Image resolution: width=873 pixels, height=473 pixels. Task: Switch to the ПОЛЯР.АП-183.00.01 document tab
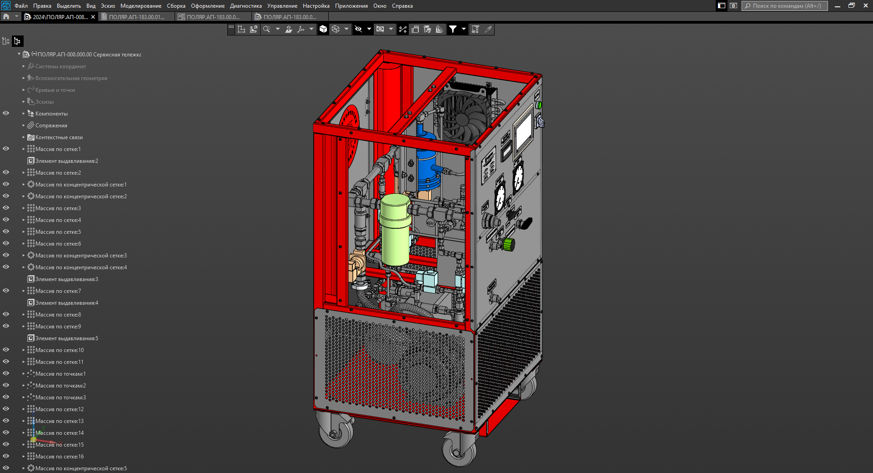[136, 17]
